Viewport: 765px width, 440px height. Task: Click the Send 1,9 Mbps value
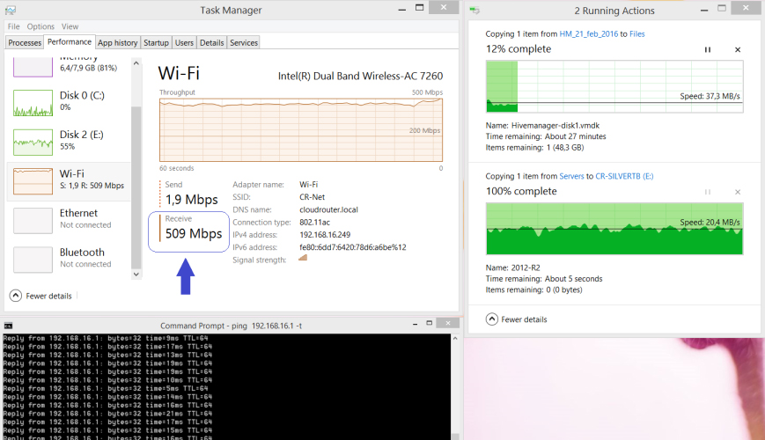(x=191, y=200)
